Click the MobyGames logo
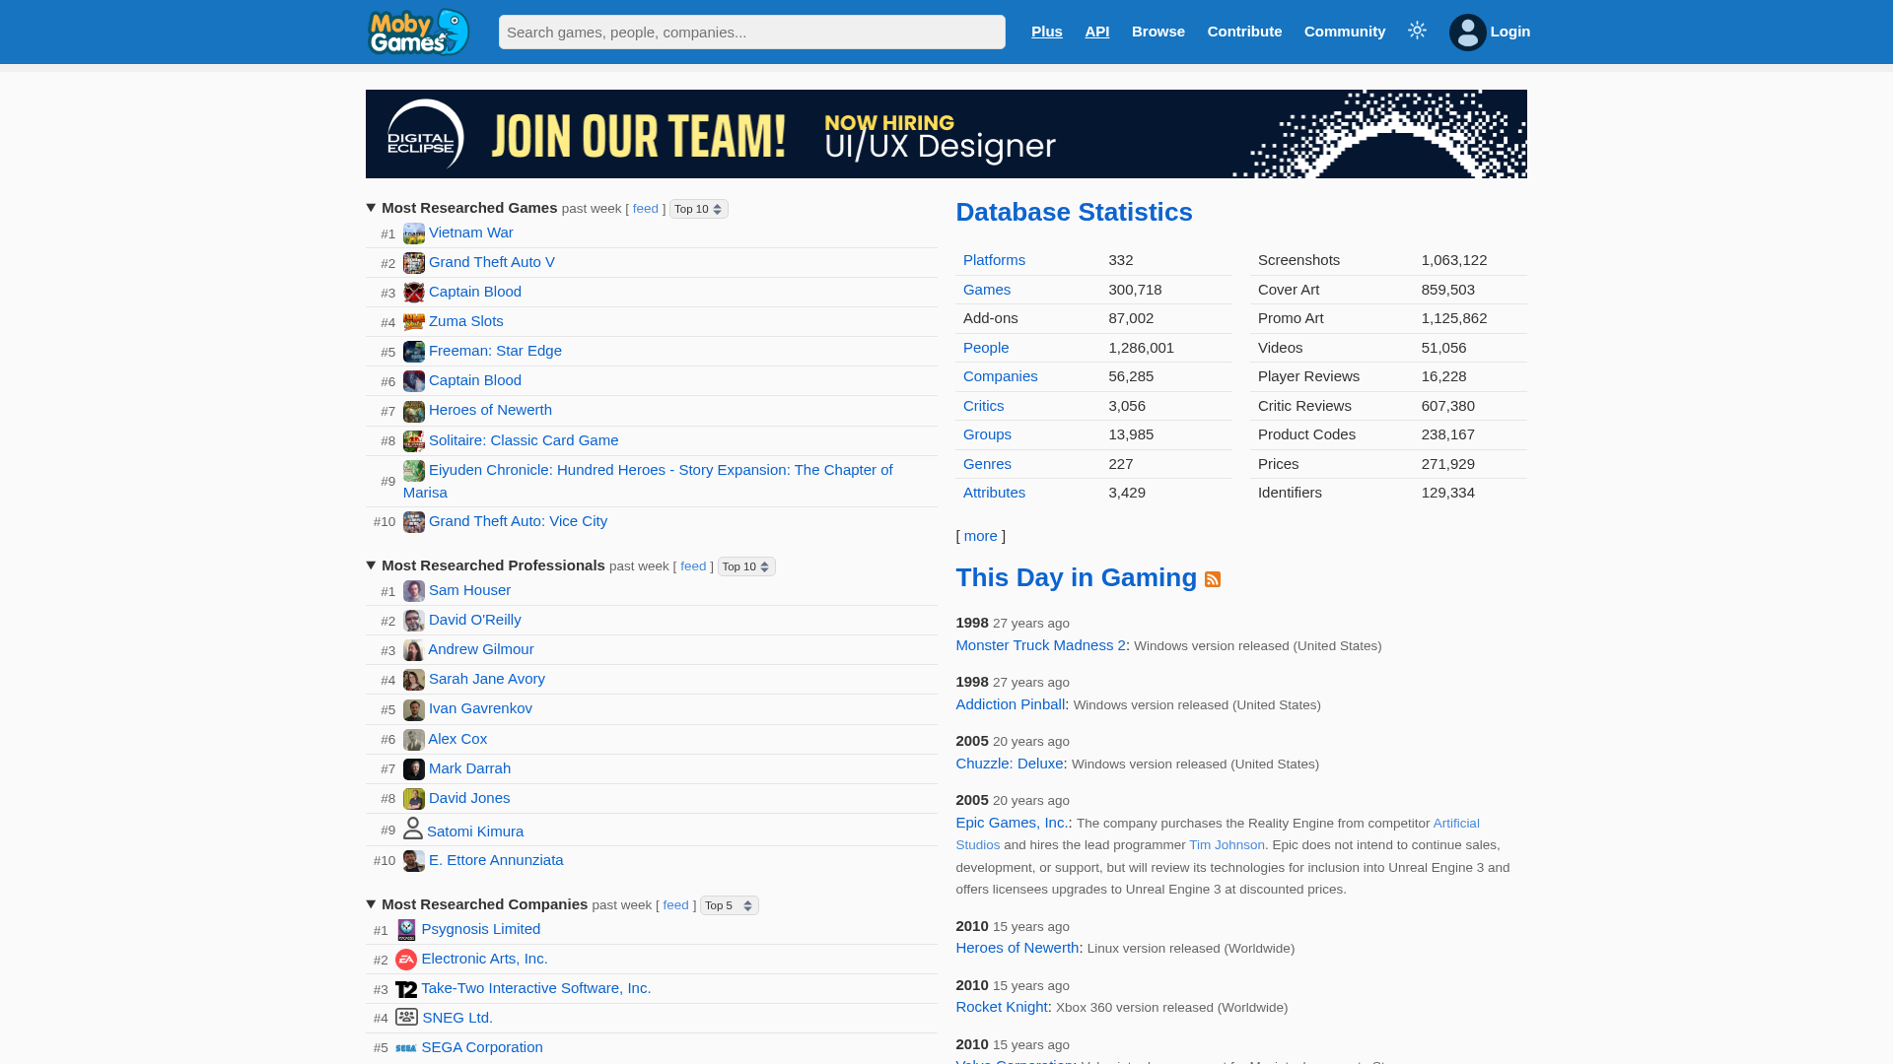 [x=418, y=32]
